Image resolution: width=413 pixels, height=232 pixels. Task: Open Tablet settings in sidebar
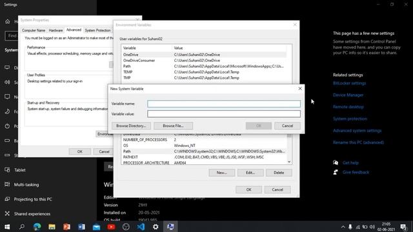(x=20, y=170)
